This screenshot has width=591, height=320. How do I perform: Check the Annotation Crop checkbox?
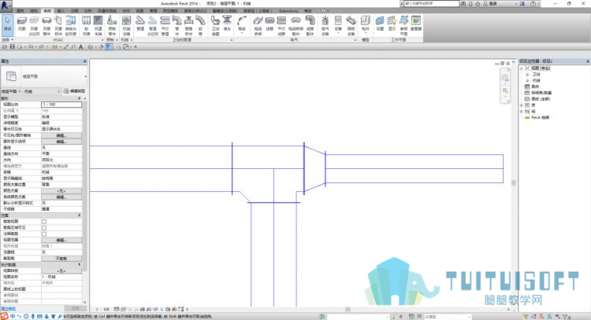44,234
